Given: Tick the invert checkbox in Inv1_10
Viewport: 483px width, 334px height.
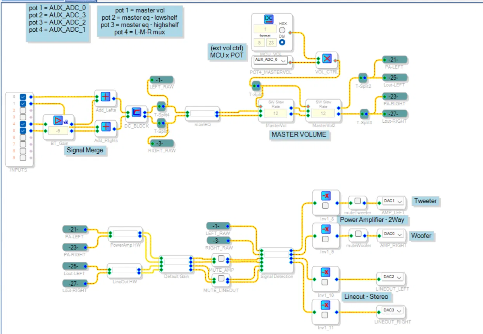Looking at the screenshot, I should (x=326, y=283).
